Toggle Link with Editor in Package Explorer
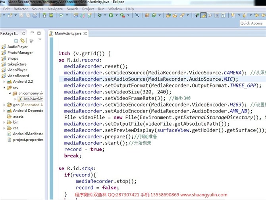Viewport: 266px width, 200px height. point(22,41)
